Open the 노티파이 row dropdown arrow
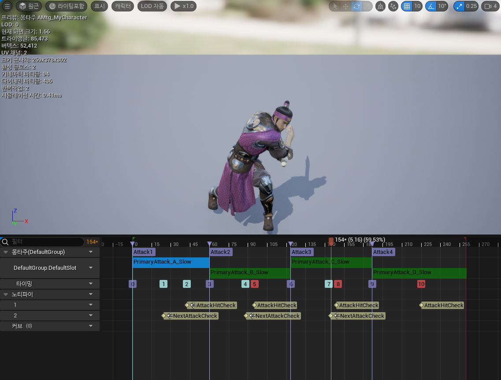Viewport: 501px width, 380px height. (91, 294)
